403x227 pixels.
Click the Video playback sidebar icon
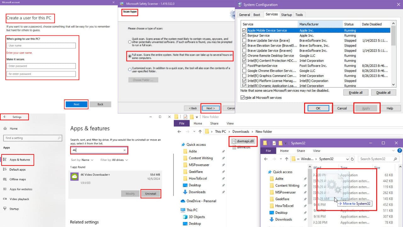click(5, 199)
